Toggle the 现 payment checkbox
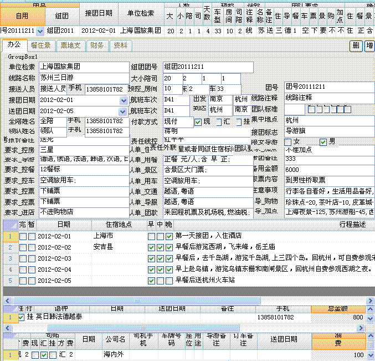375x361 pixels. click(198, 123)
